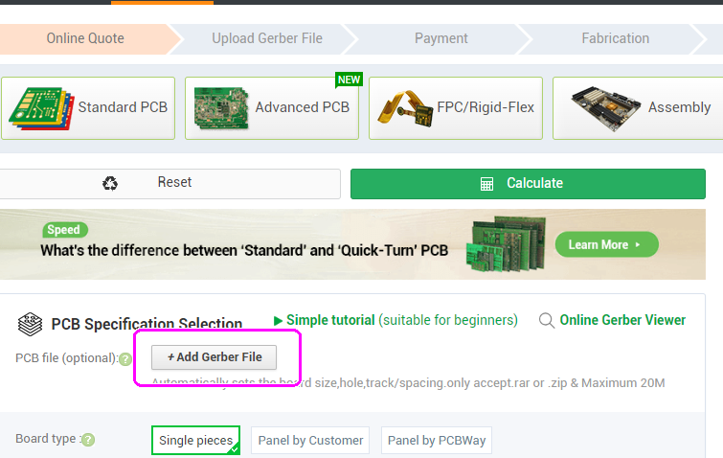The height and width of the screenshot is (458, 723).
Task: Switch to the Fabrication step
Action: pos(615,38)
